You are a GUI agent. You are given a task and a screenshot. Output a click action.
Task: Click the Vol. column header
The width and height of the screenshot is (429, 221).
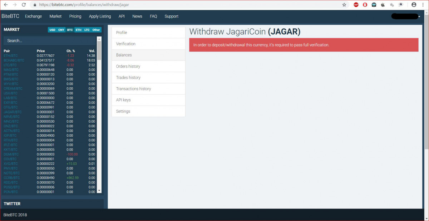point(92,51)
